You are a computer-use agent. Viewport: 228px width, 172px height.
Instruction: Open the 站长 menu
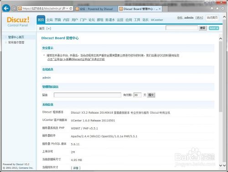click(145, 20)
